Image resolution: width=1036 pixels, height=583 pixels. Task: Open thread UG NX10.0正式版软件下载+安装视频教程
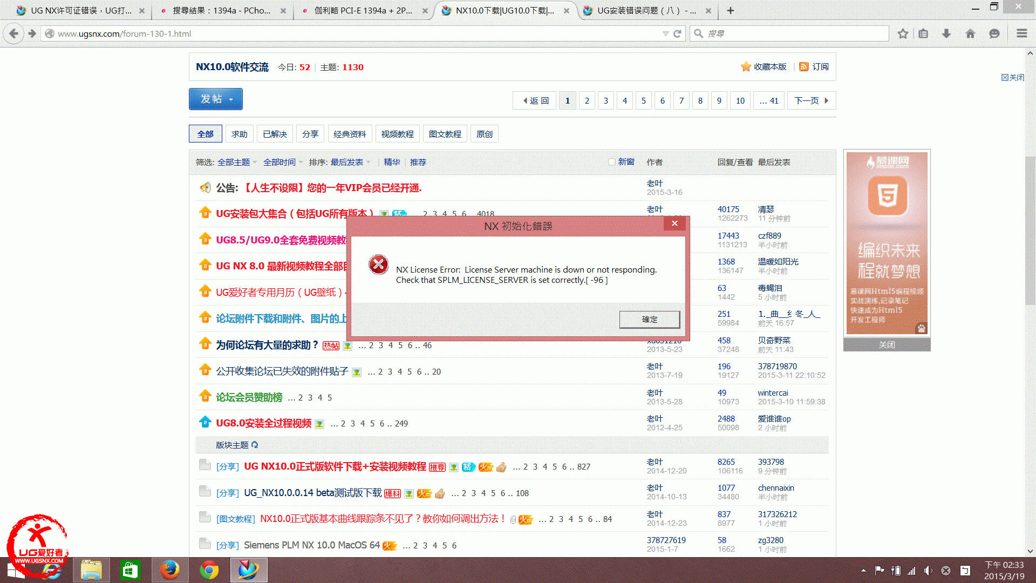click(x=335, y=466)
